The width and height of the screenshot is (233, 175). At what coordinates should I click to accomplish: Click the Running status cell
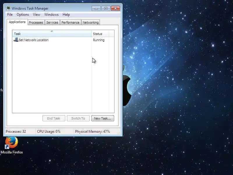[99, 40]
